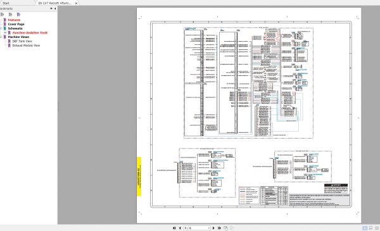Viewport: 380px width, 231px height.
Task: Click the Machine Views bookmark ribbon icon
Action: tap(4, 37)
